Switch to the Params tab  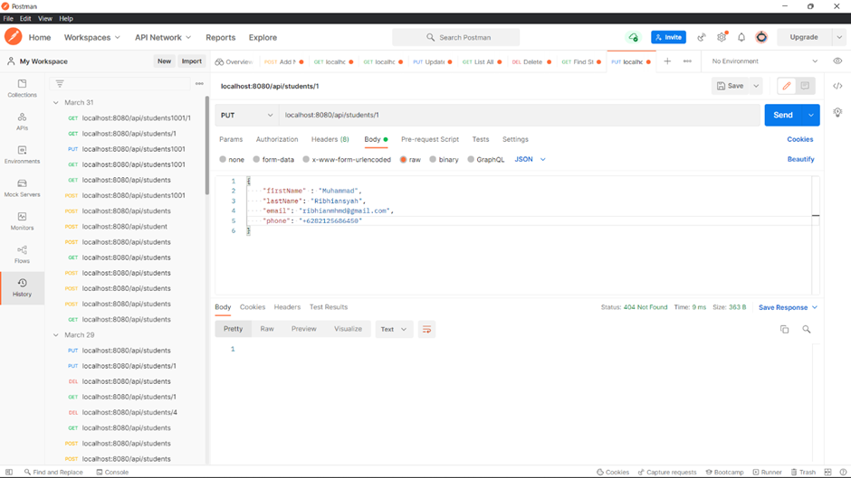[231, 139]
